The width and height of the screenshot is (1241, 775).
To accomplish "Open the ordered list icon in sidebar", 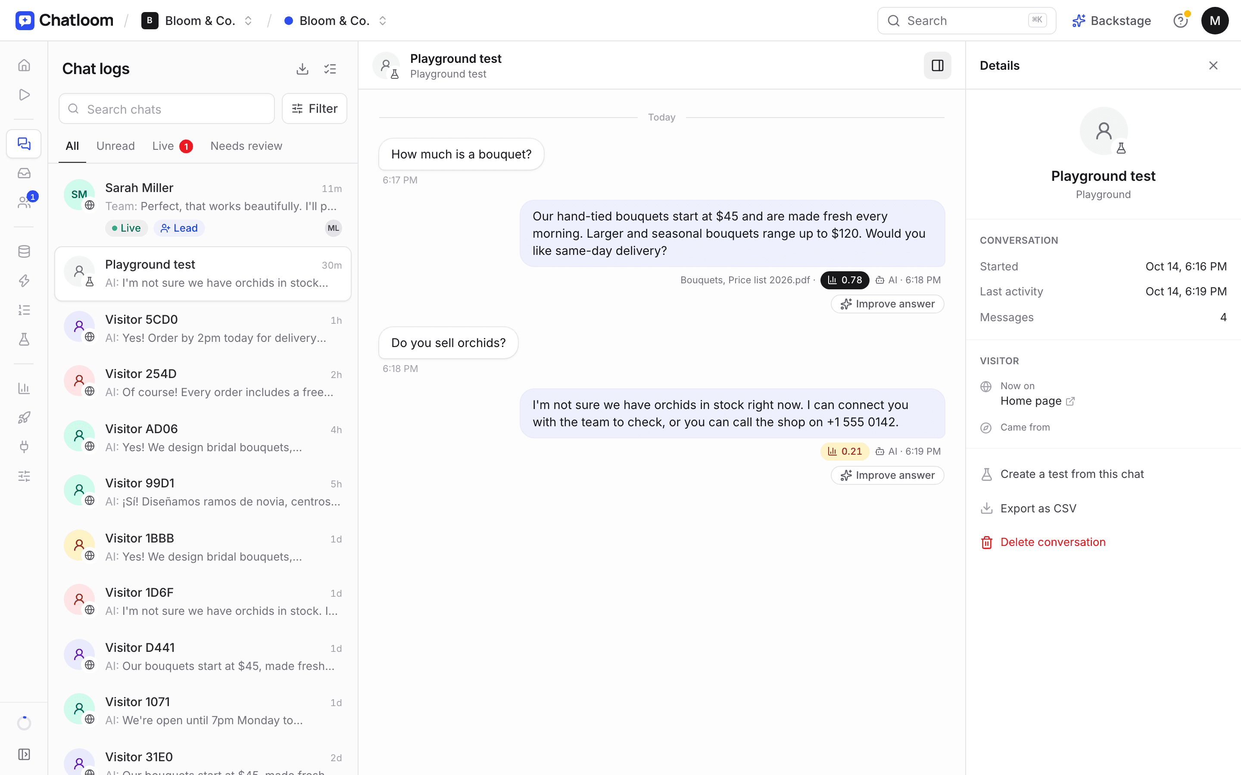I will pos(24,310).
